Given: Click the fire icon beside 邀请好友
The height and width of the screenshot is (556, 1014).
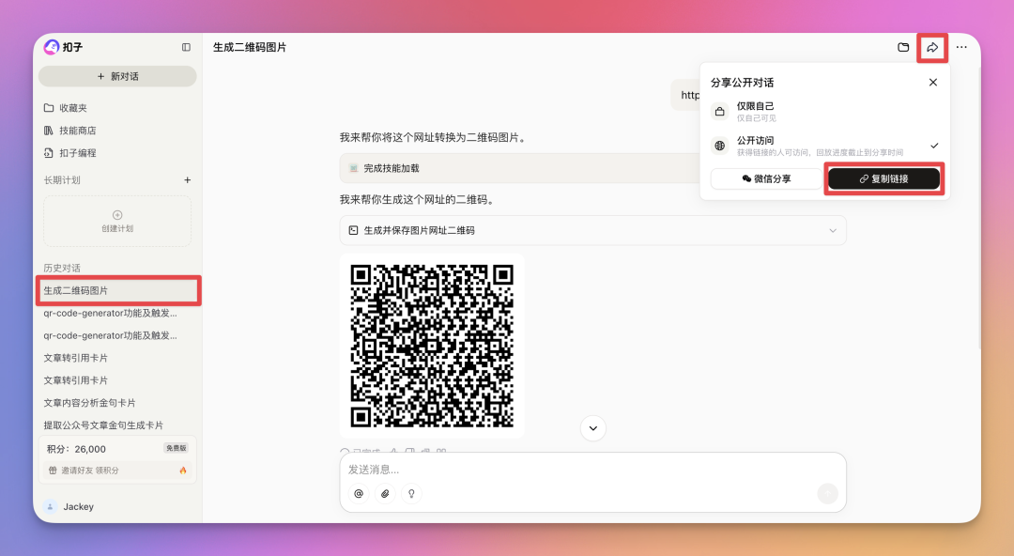Looking at the screenshot, I should pyautogui.click(x=183, y=471).
